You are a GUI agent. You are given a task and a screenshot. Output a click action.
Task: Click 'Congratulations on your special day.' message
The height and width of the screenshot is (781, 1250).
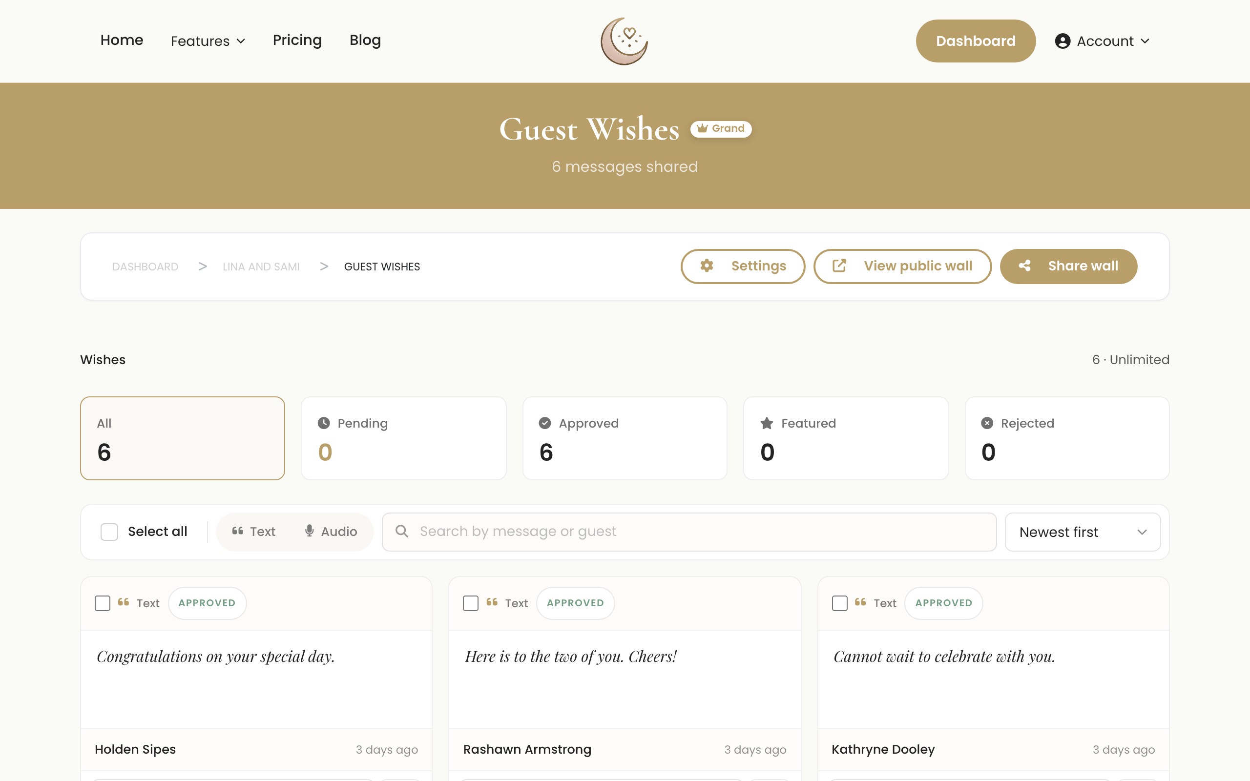click(x=216, y=657)
